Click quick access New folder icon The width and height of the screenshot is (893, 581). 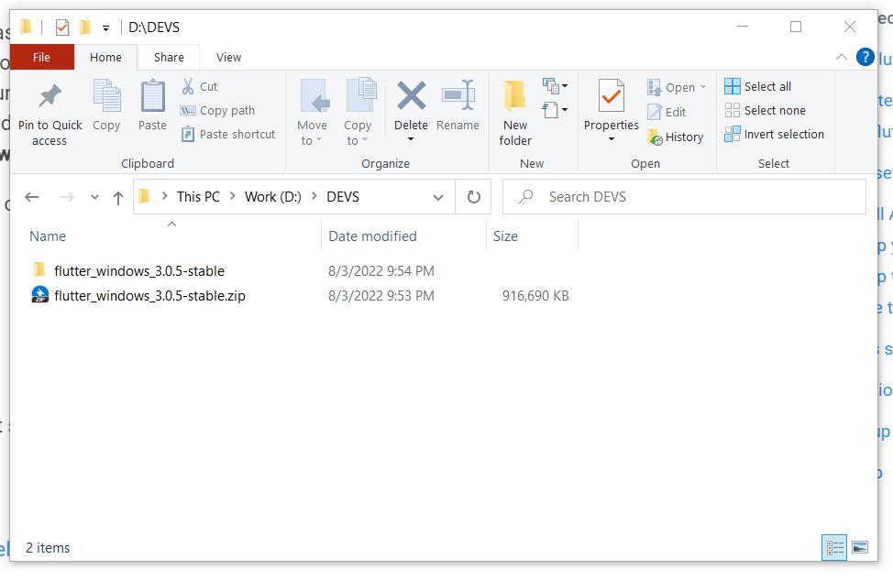click(x=85, y=27)
